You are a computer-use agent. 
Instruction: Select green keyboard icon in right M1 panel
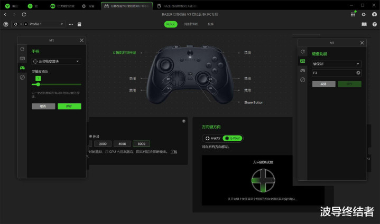click(302, 61)
